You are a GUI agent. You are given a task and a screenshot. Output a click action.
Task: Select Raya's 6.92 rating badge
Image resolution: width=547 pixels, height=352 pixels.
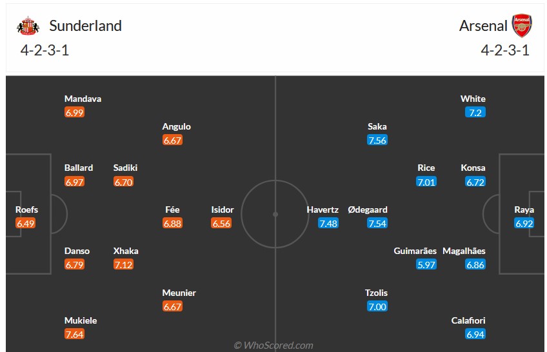[x=524, y=223]
